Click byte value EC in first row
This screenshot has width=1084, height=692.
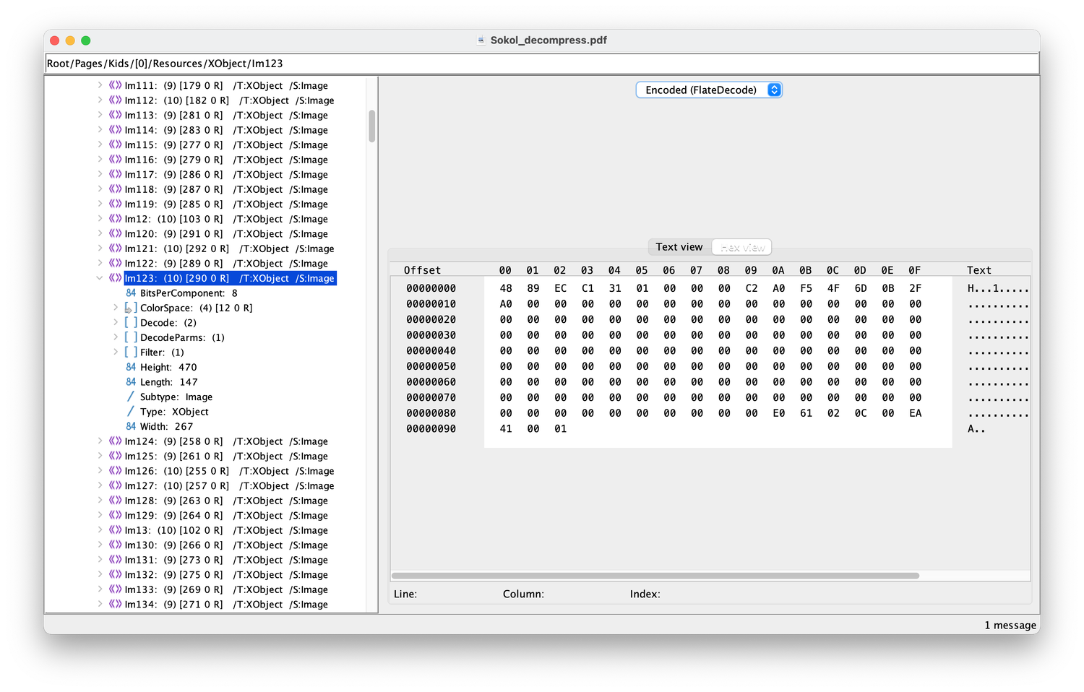tap(560, 288)
